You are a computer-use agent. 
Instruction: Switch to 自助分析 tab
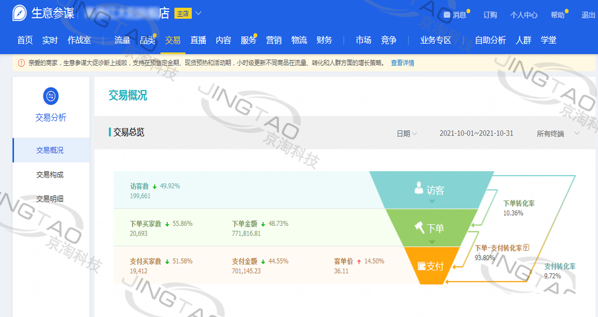(490, 40)
